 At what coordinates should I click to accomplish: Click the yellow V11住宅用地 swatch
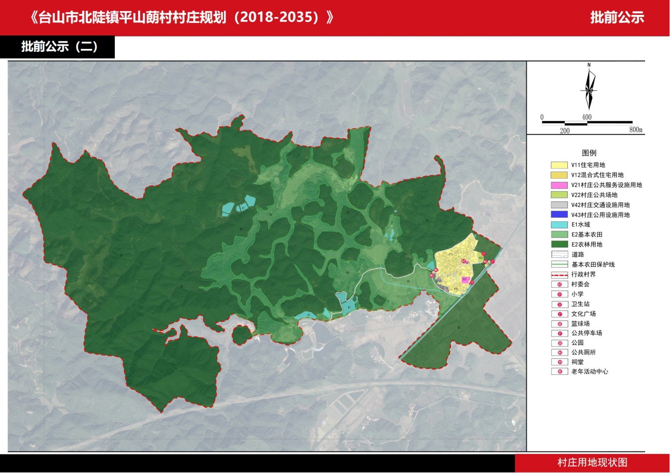[560, 165]
